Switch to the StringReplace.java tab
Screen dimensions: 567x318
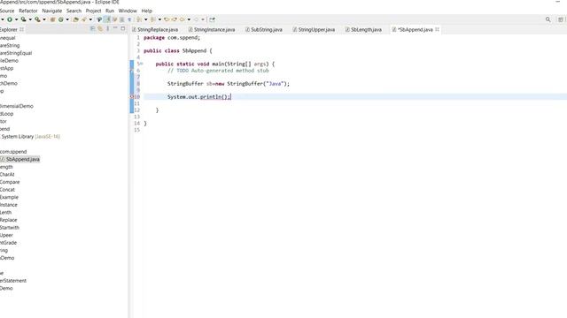pos(156,29)
